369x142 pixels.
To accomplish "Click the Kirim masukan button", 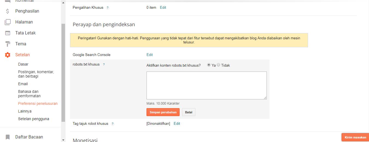I will (355, 137).
